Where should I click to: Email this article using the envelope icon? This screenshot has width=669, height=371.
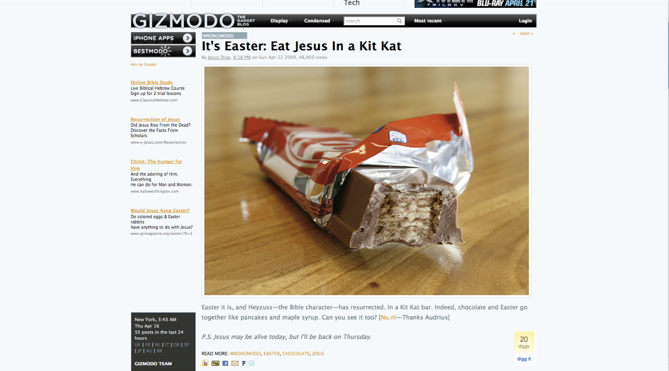235,363
